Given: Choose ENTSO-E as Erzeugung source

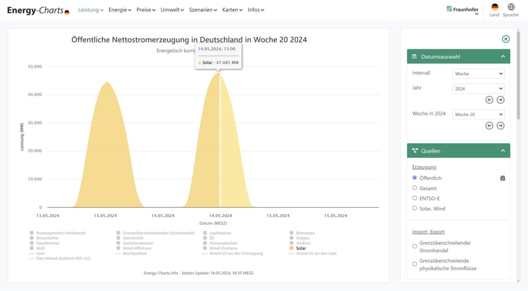Looking at the screenshot, I should (x=414, y=198).
